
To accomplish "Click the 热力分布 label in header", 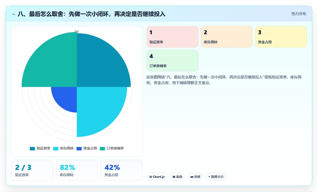I will pos(299,14).
